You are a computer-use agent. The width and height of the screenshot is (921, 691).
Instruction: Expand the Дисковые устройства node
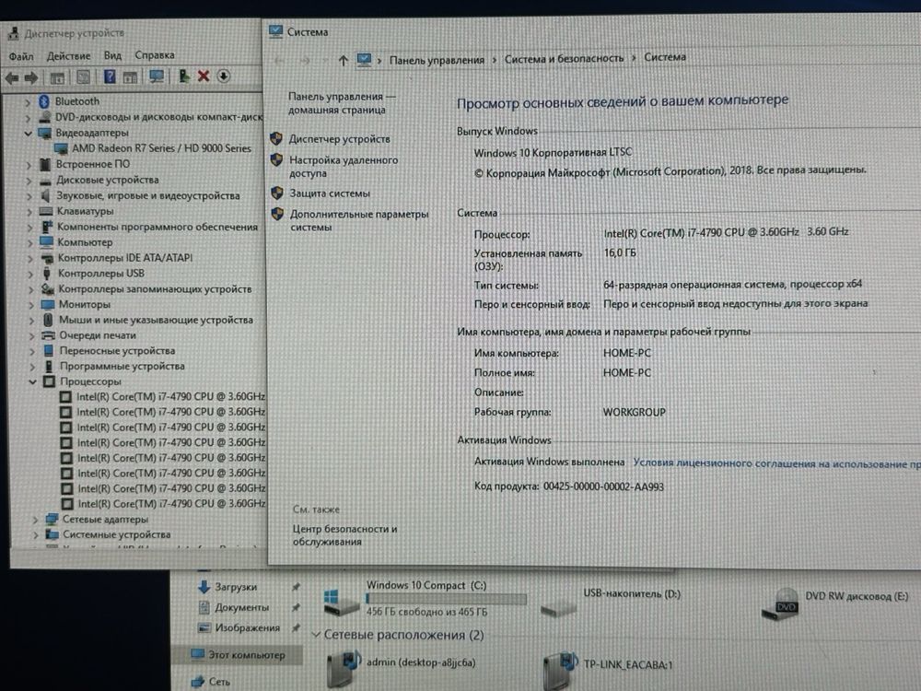point(29,181)
